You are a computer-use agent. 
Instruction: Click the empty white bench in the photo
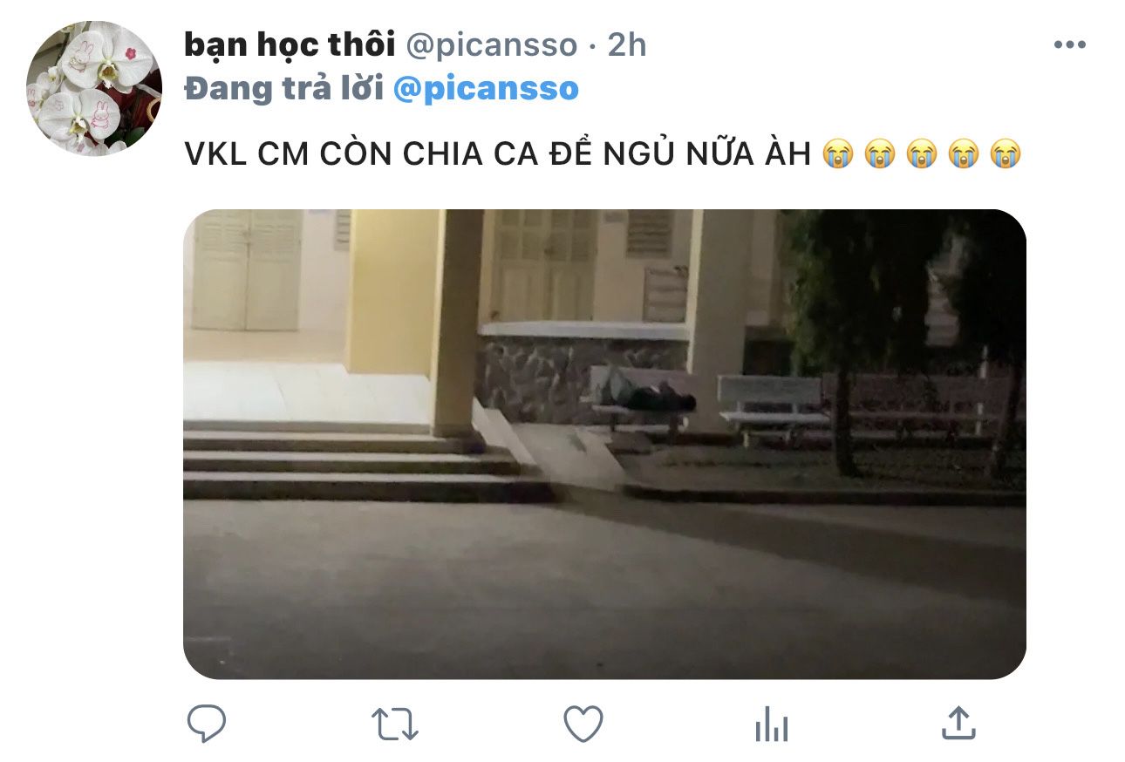point(772,405)
